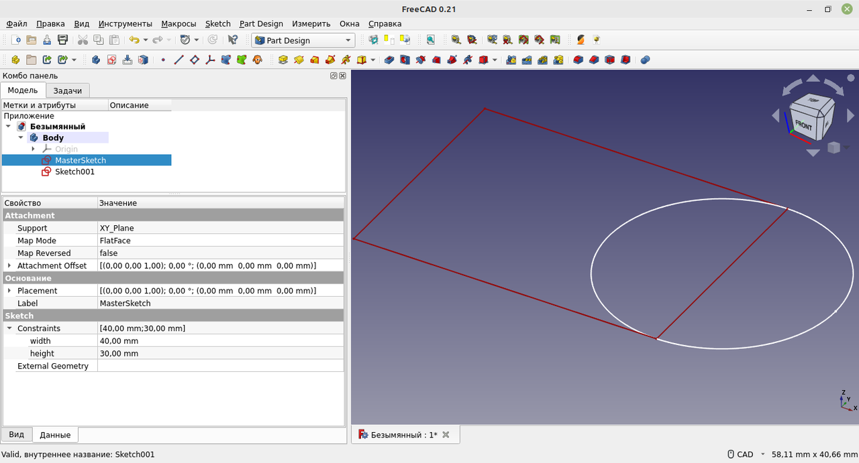This screenshot has height=463, width=859.
Task: Create a datum point
Action: [163, 60]
